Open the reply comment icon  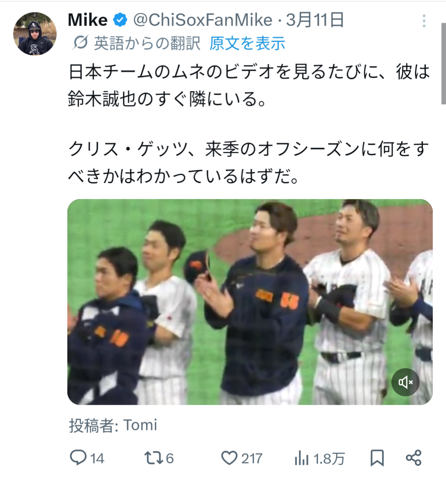coord(78,458)
